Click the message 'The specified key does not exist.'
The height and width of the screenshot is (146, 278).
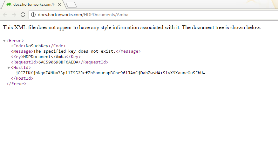74,51
